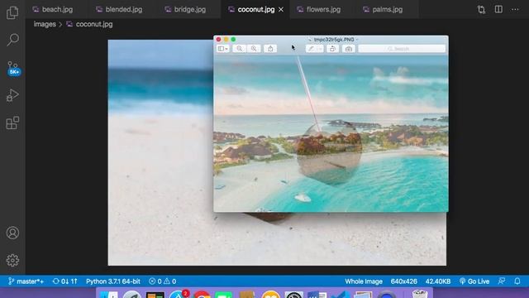Rotate the image in Preview toolbar
The height and width of the screenshot is (298, 529).
(x=332, y=49)
